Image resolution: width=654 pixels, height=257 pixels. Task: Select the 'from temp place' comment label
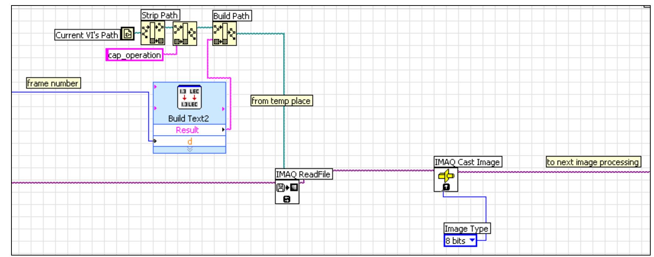point(282,101)
